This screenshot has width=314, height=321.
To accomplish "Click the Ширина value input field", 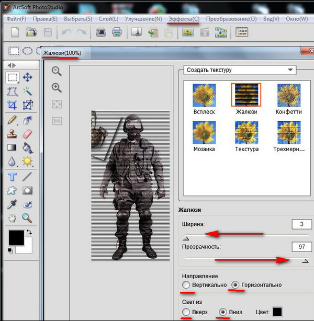I will coord(301,224).
